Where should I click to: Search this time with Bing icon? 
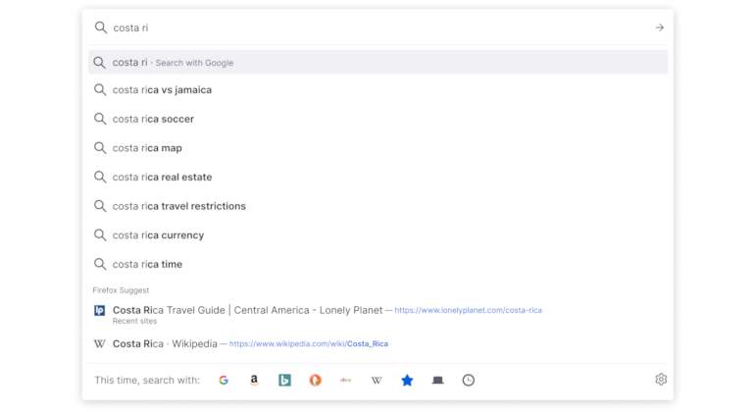284,381
